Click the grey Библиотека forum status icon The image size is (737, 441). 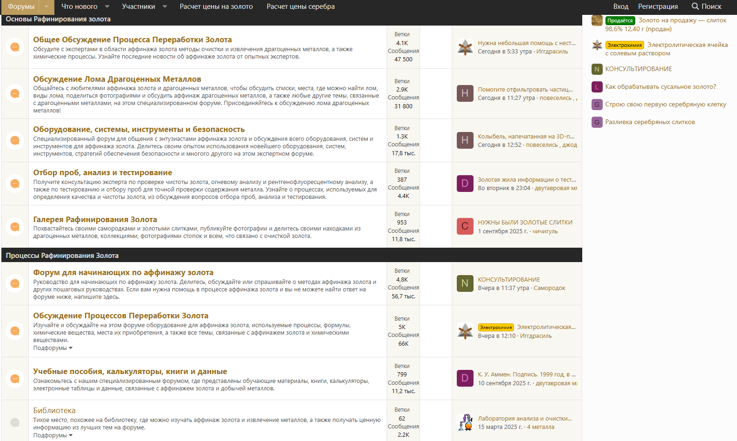[15, 422]
